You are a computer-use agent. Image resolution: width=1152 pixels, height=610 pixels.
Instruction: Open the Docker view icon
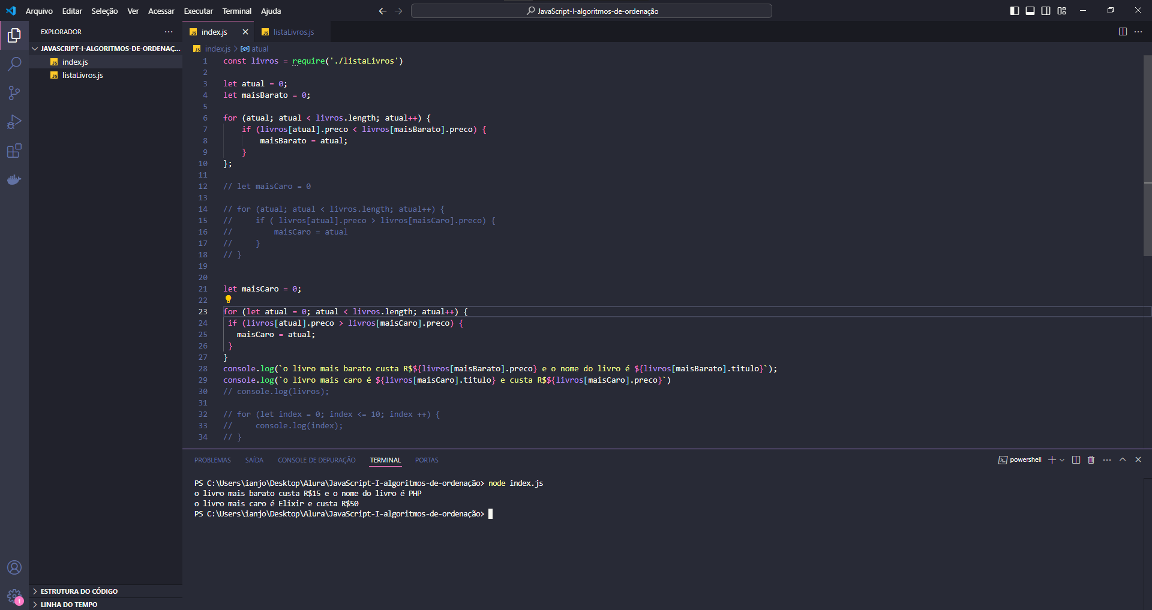click(14, 179)
